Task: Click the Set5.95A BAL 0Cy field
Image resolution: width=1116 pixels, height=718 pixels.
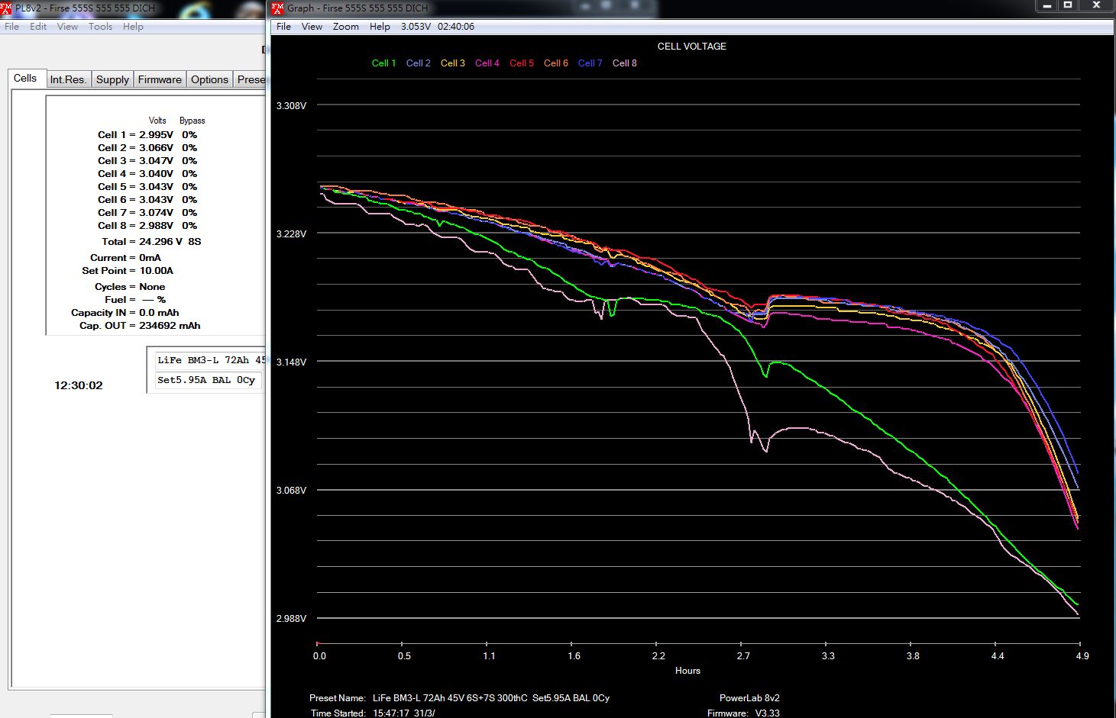Action: coord(206,380)
